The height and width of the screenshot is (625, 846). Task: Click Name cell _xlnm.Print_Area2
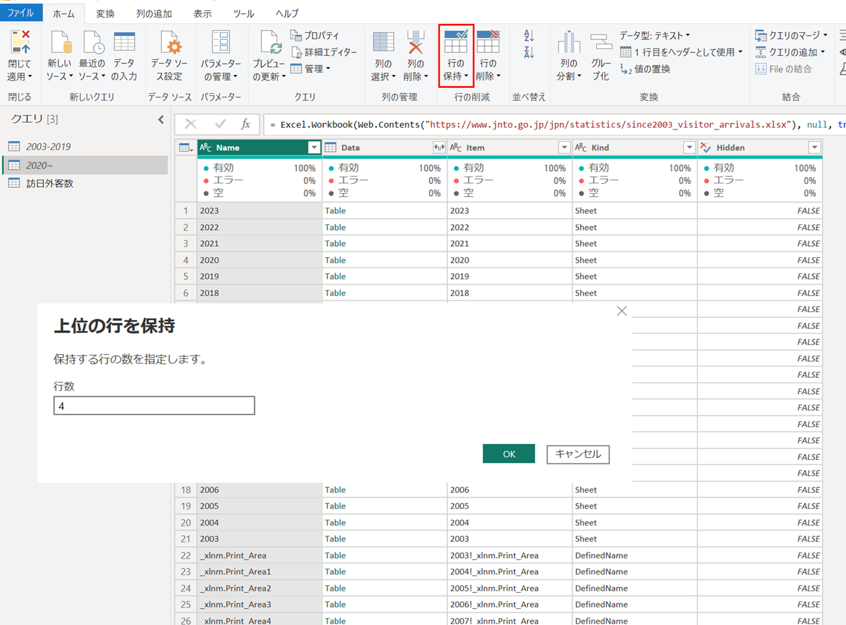pyautogui.click(x=260, y=588)
